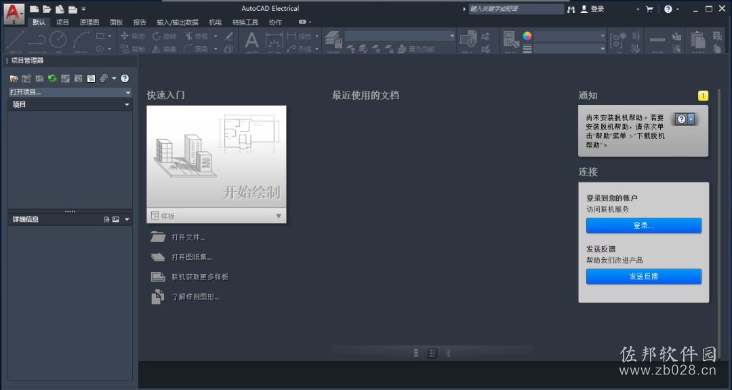732x390 pixels.
Task: Select the Polyline drawing tool
Action: point(37,40)
